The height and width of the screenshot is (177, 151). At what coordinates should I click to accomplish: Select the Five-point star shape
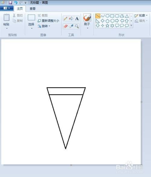pos(108,25)
